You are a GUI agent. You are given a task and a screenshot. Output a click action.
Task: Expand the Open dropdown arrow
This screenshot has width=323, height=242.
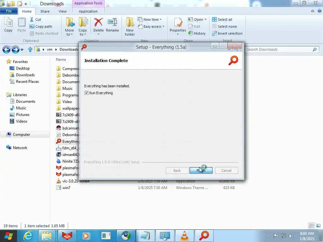click(x=205, y=20)
